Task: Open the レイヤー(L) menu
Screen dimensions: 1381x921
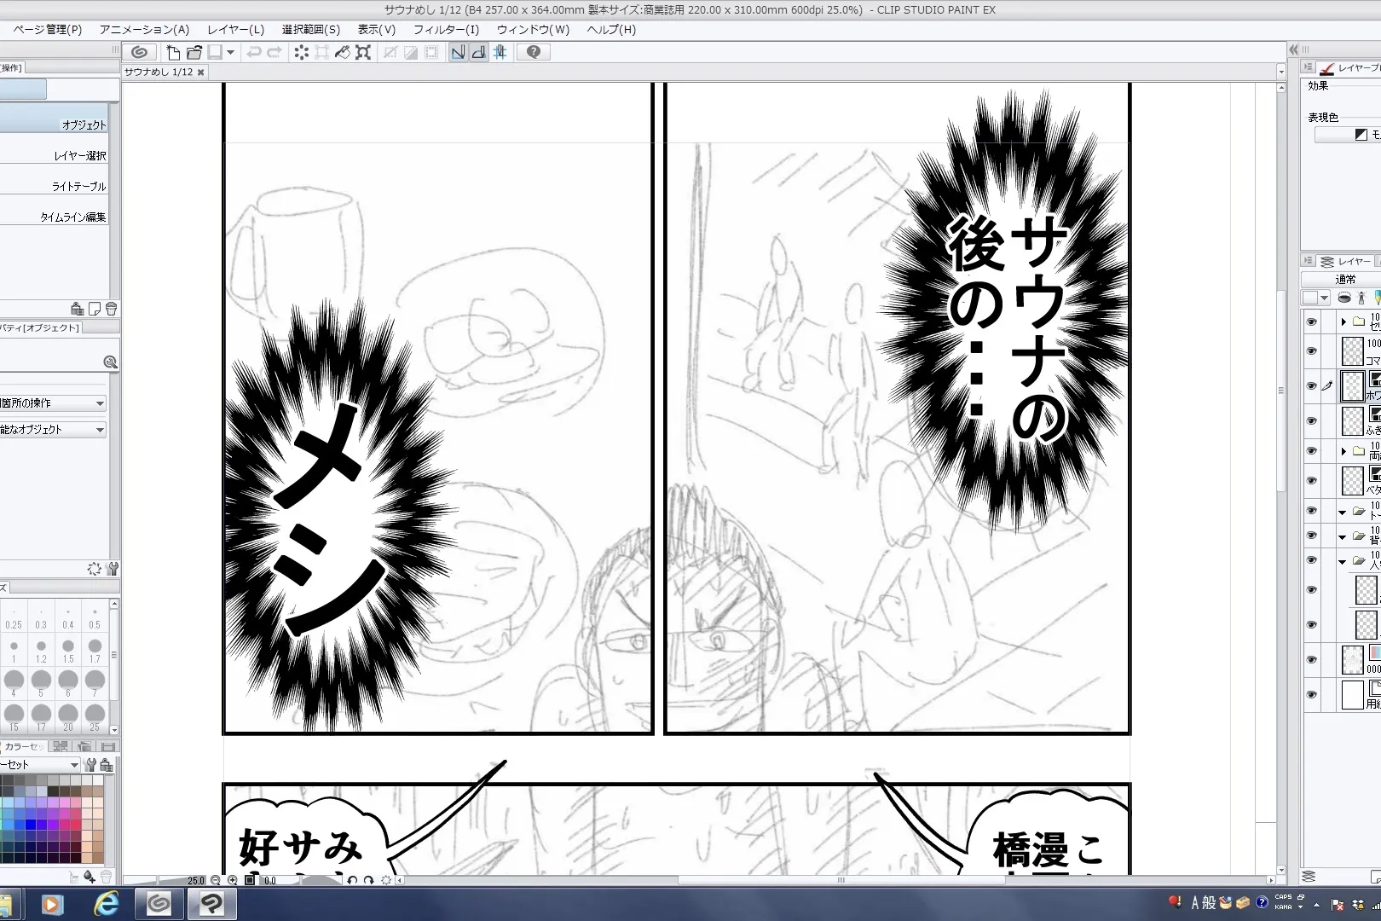Action: 235,29
